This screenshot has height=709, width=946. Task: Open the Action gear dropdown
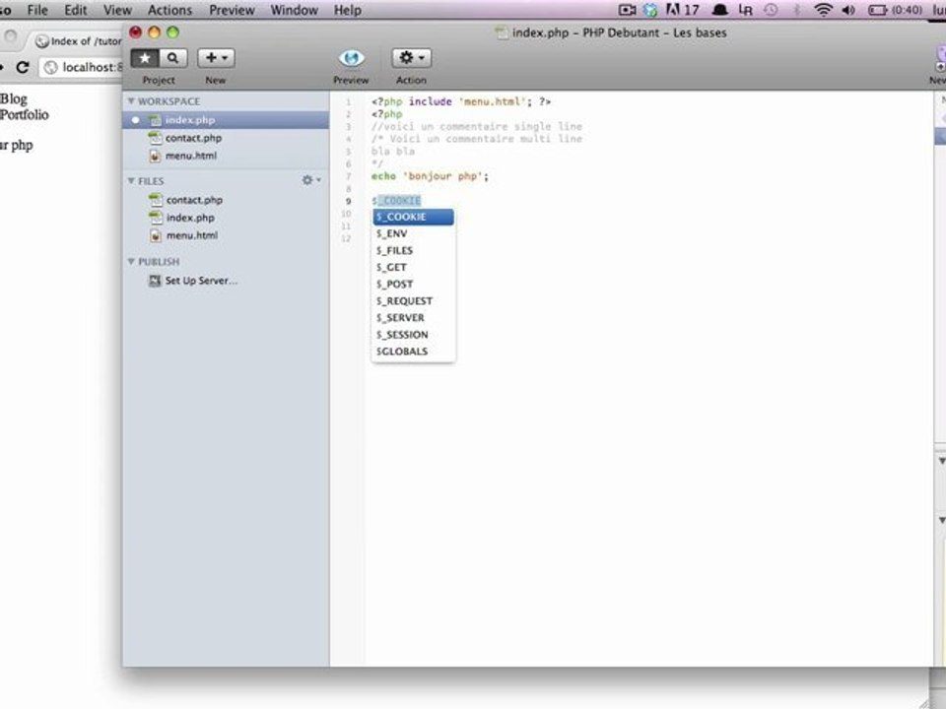pyautogui.click(x=412, y=58)
